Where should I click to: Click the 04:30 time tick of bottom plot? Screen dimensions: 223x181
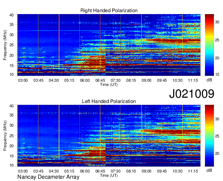(x=54, y=171)
